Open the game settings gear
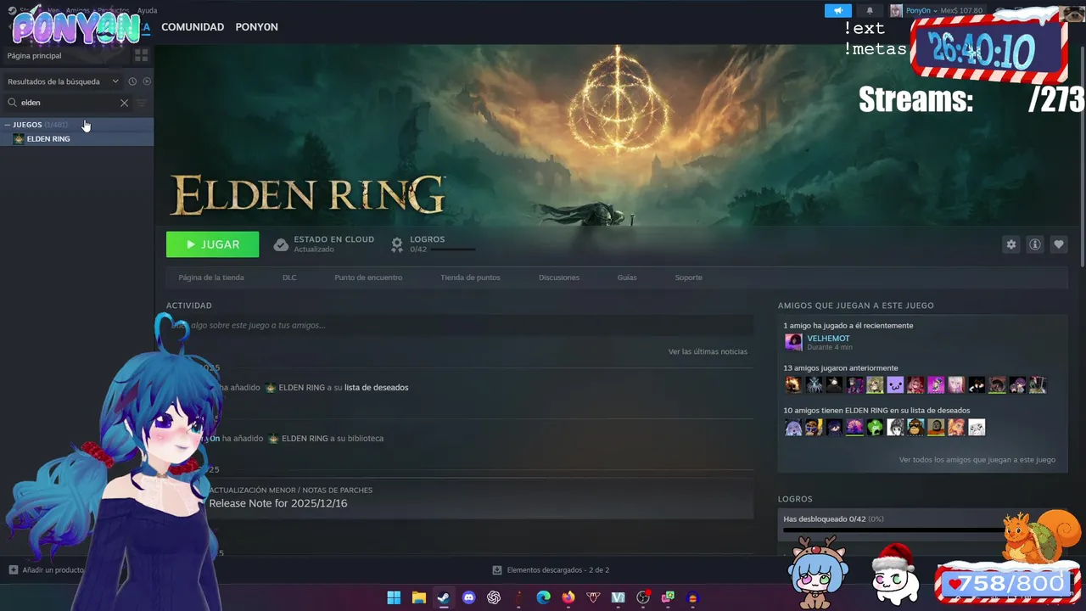Screen dimensions: 1086x611 coord(1010,244)
